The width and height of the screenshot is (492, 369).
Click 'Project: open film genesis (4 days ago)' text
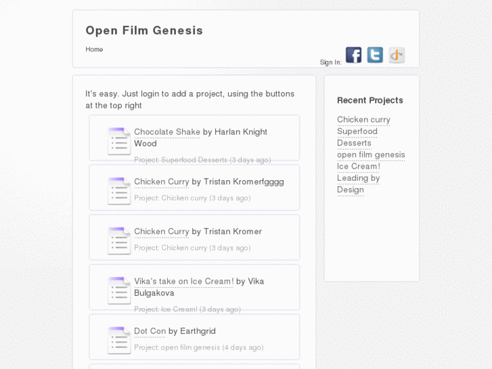pyautogui.click(x=198, y=347)
